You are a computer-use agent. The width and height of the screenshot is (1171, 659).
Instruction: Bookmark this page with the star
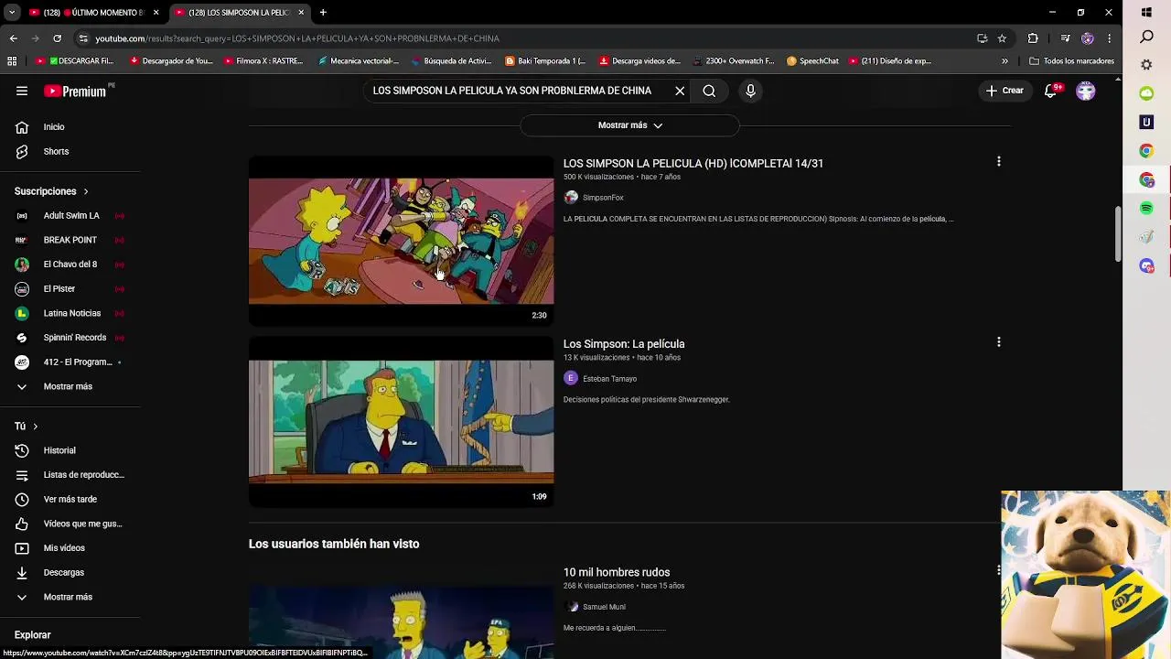(x=1002, y=38)
